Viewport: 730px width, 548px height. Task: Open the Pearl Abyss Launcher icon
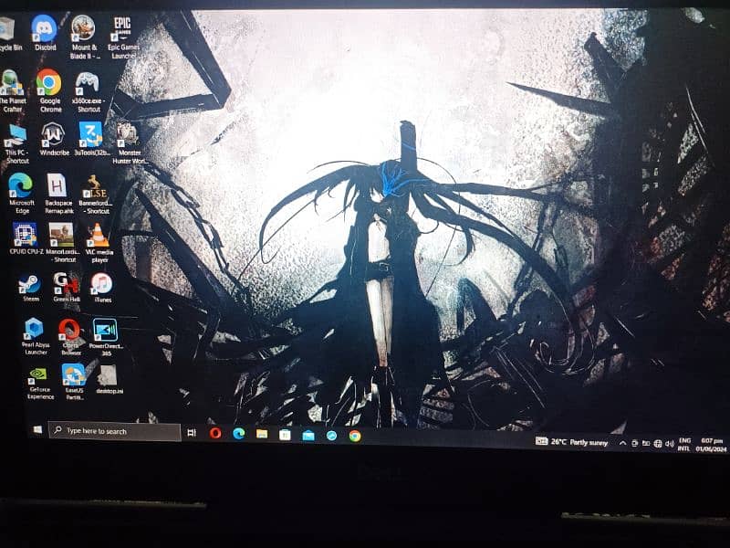(35, 329)
